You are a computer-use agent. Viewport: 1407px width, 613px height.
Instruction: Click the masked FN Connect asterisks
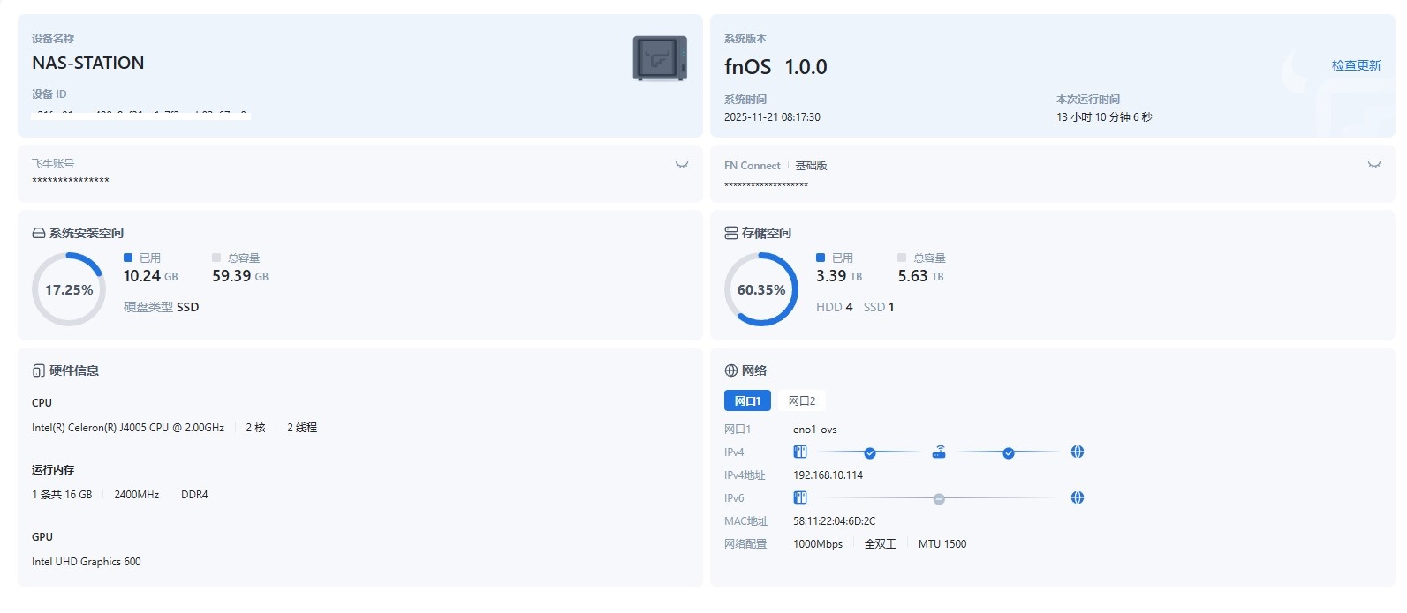[766, 185]
